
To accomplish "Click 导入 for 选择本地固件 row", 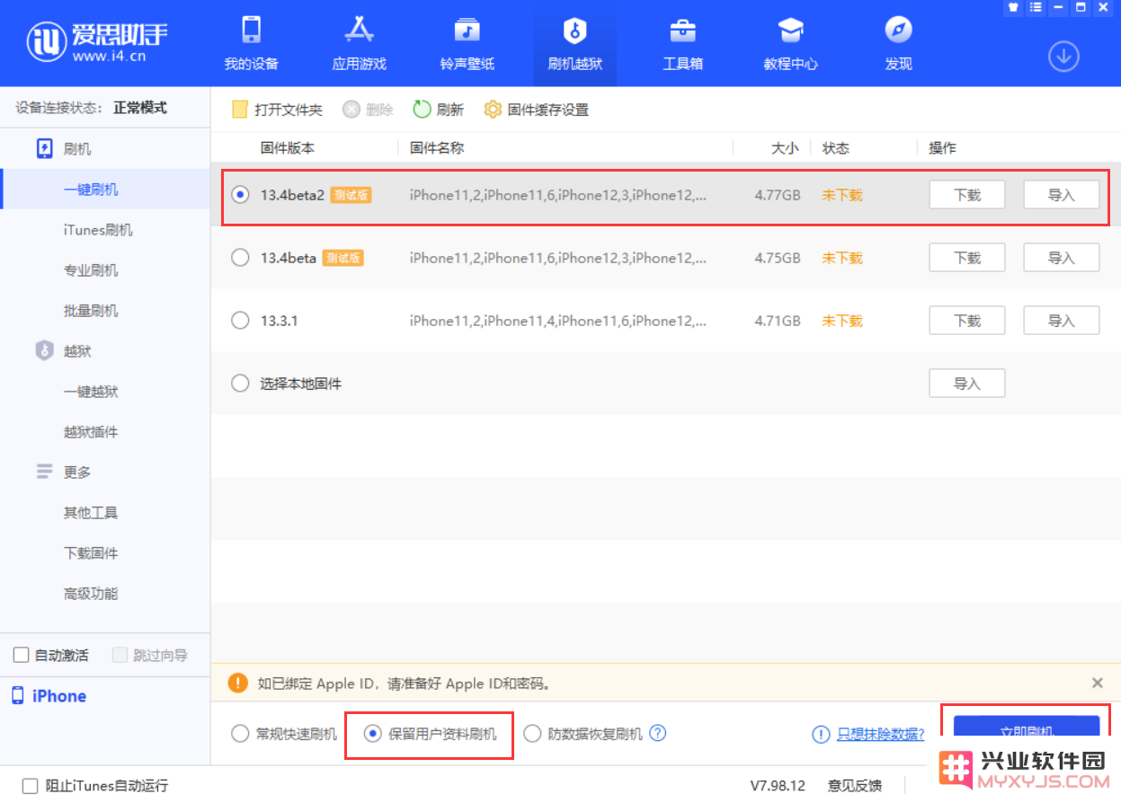I will (966, 384).
